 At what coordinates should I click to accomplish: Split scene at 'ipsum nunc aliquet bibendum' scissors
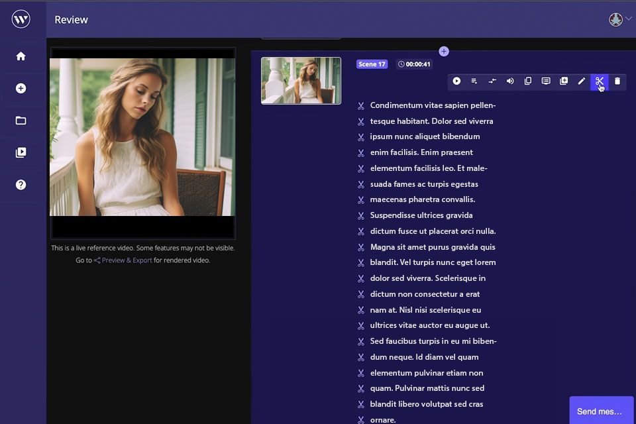(361, 138)
